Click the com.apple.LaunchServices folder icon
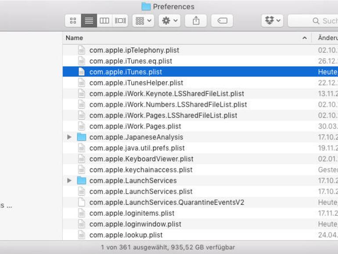Viewport: 338px width, 254px height. coord(82,181)
